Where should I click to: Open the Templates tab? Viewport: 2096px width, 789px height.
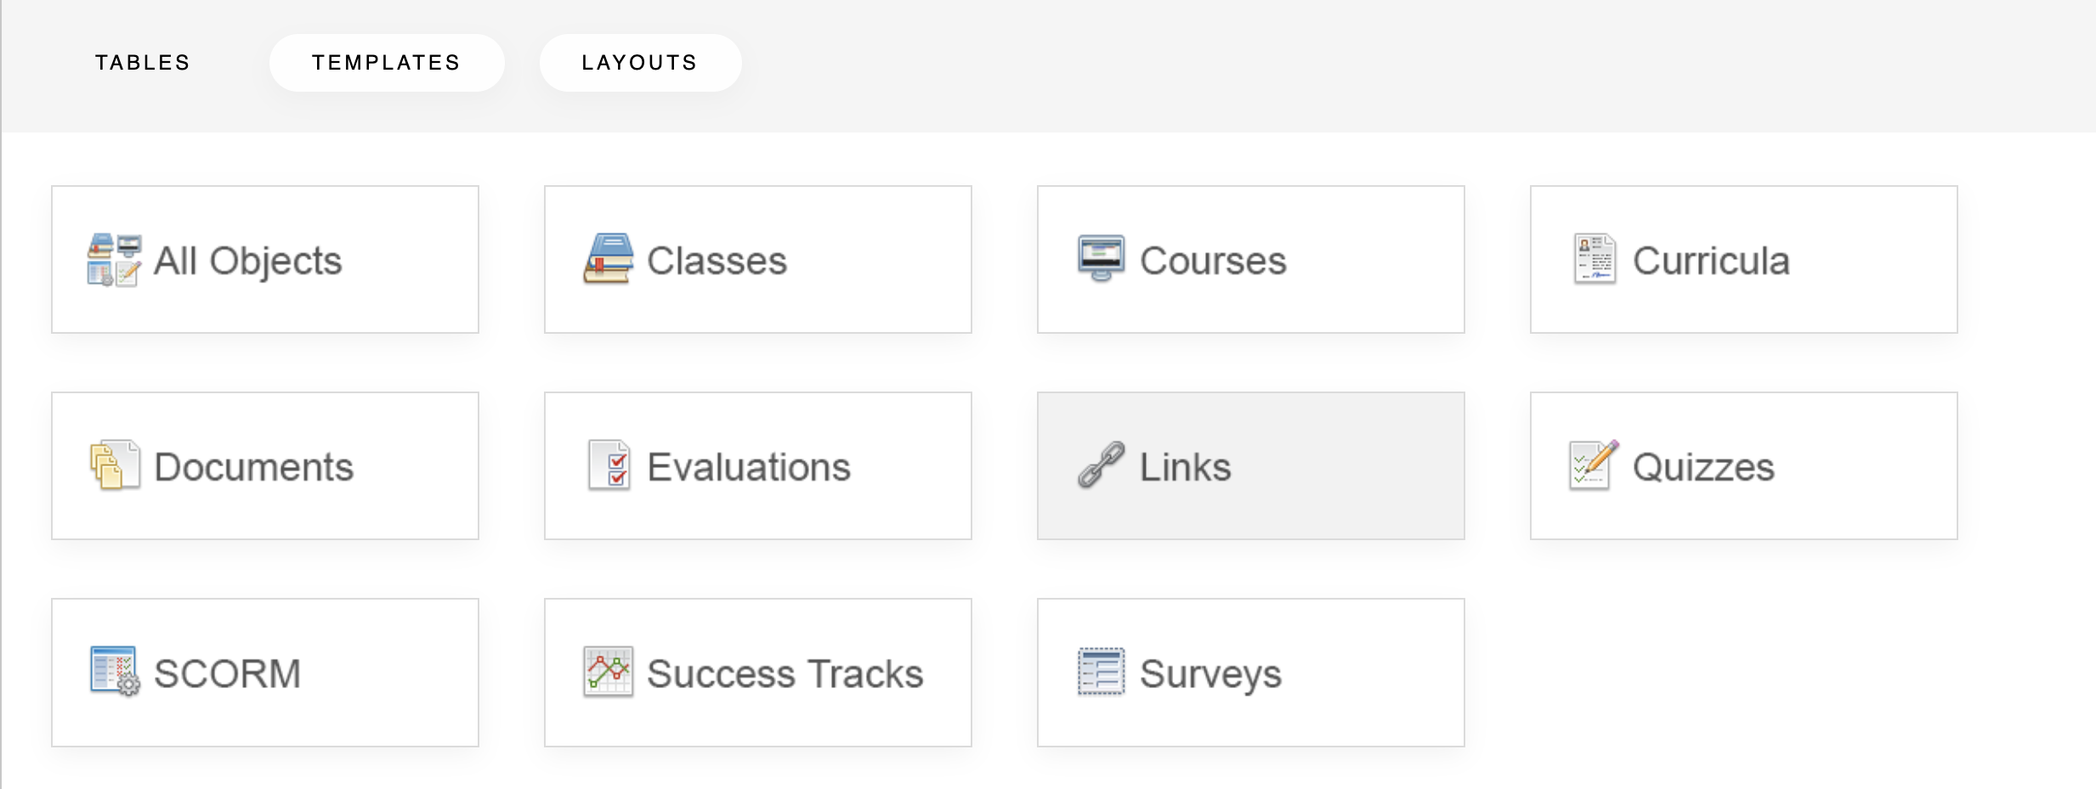click(x=387, y=63)
